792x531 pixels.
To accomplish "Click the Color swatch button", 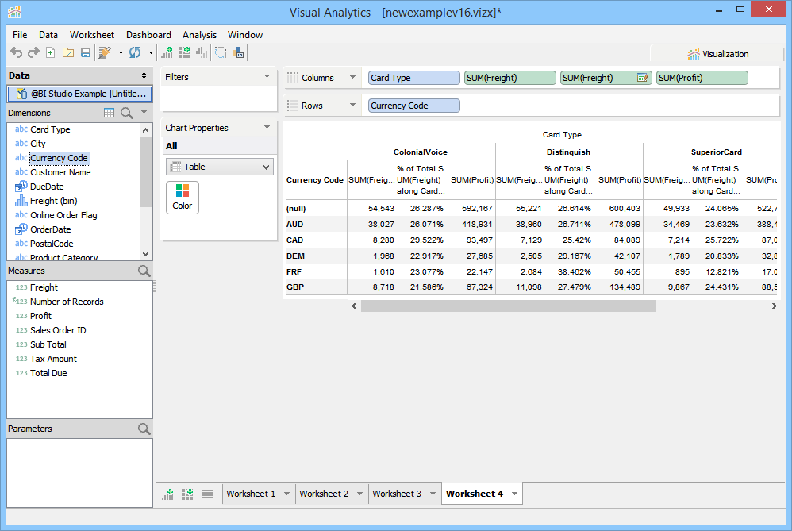I will (183, 197).
